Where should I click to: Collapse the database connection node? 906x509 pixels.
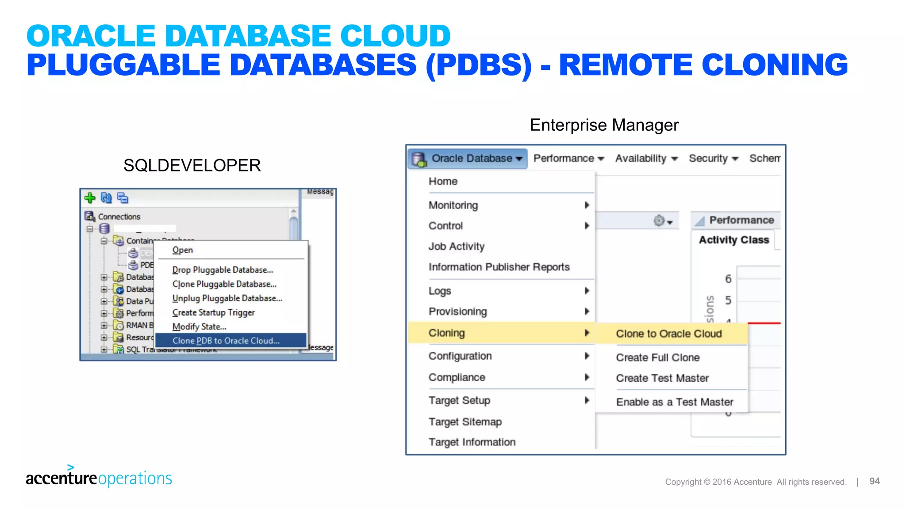(x=90, y=229)
